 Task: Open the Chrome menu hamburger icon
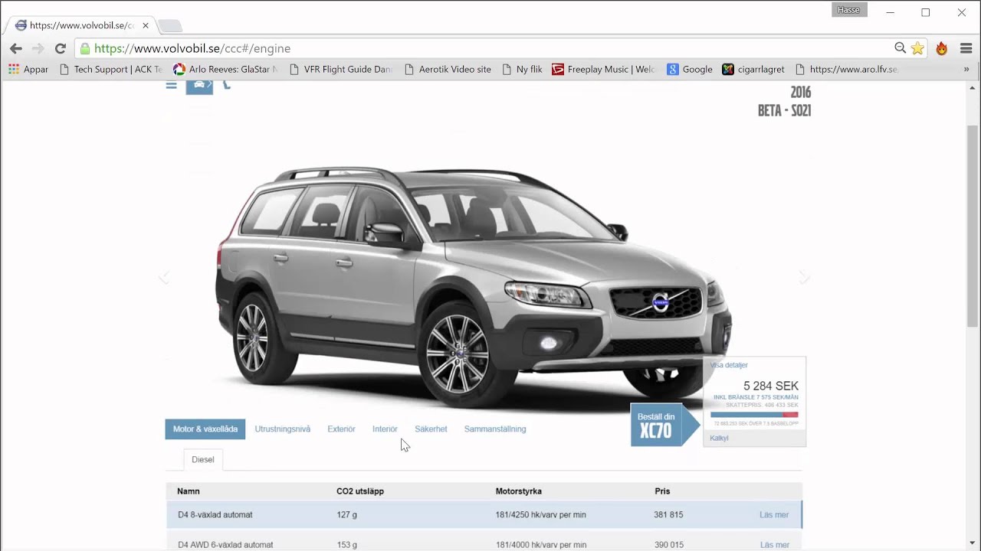pyautogui.click(x=966, y=48)
